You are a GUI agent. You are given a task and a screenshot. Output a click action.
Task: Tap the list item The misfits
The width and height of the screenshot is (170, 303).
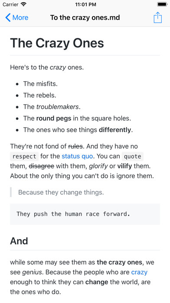pyautogui.click(x=40, y=84)
